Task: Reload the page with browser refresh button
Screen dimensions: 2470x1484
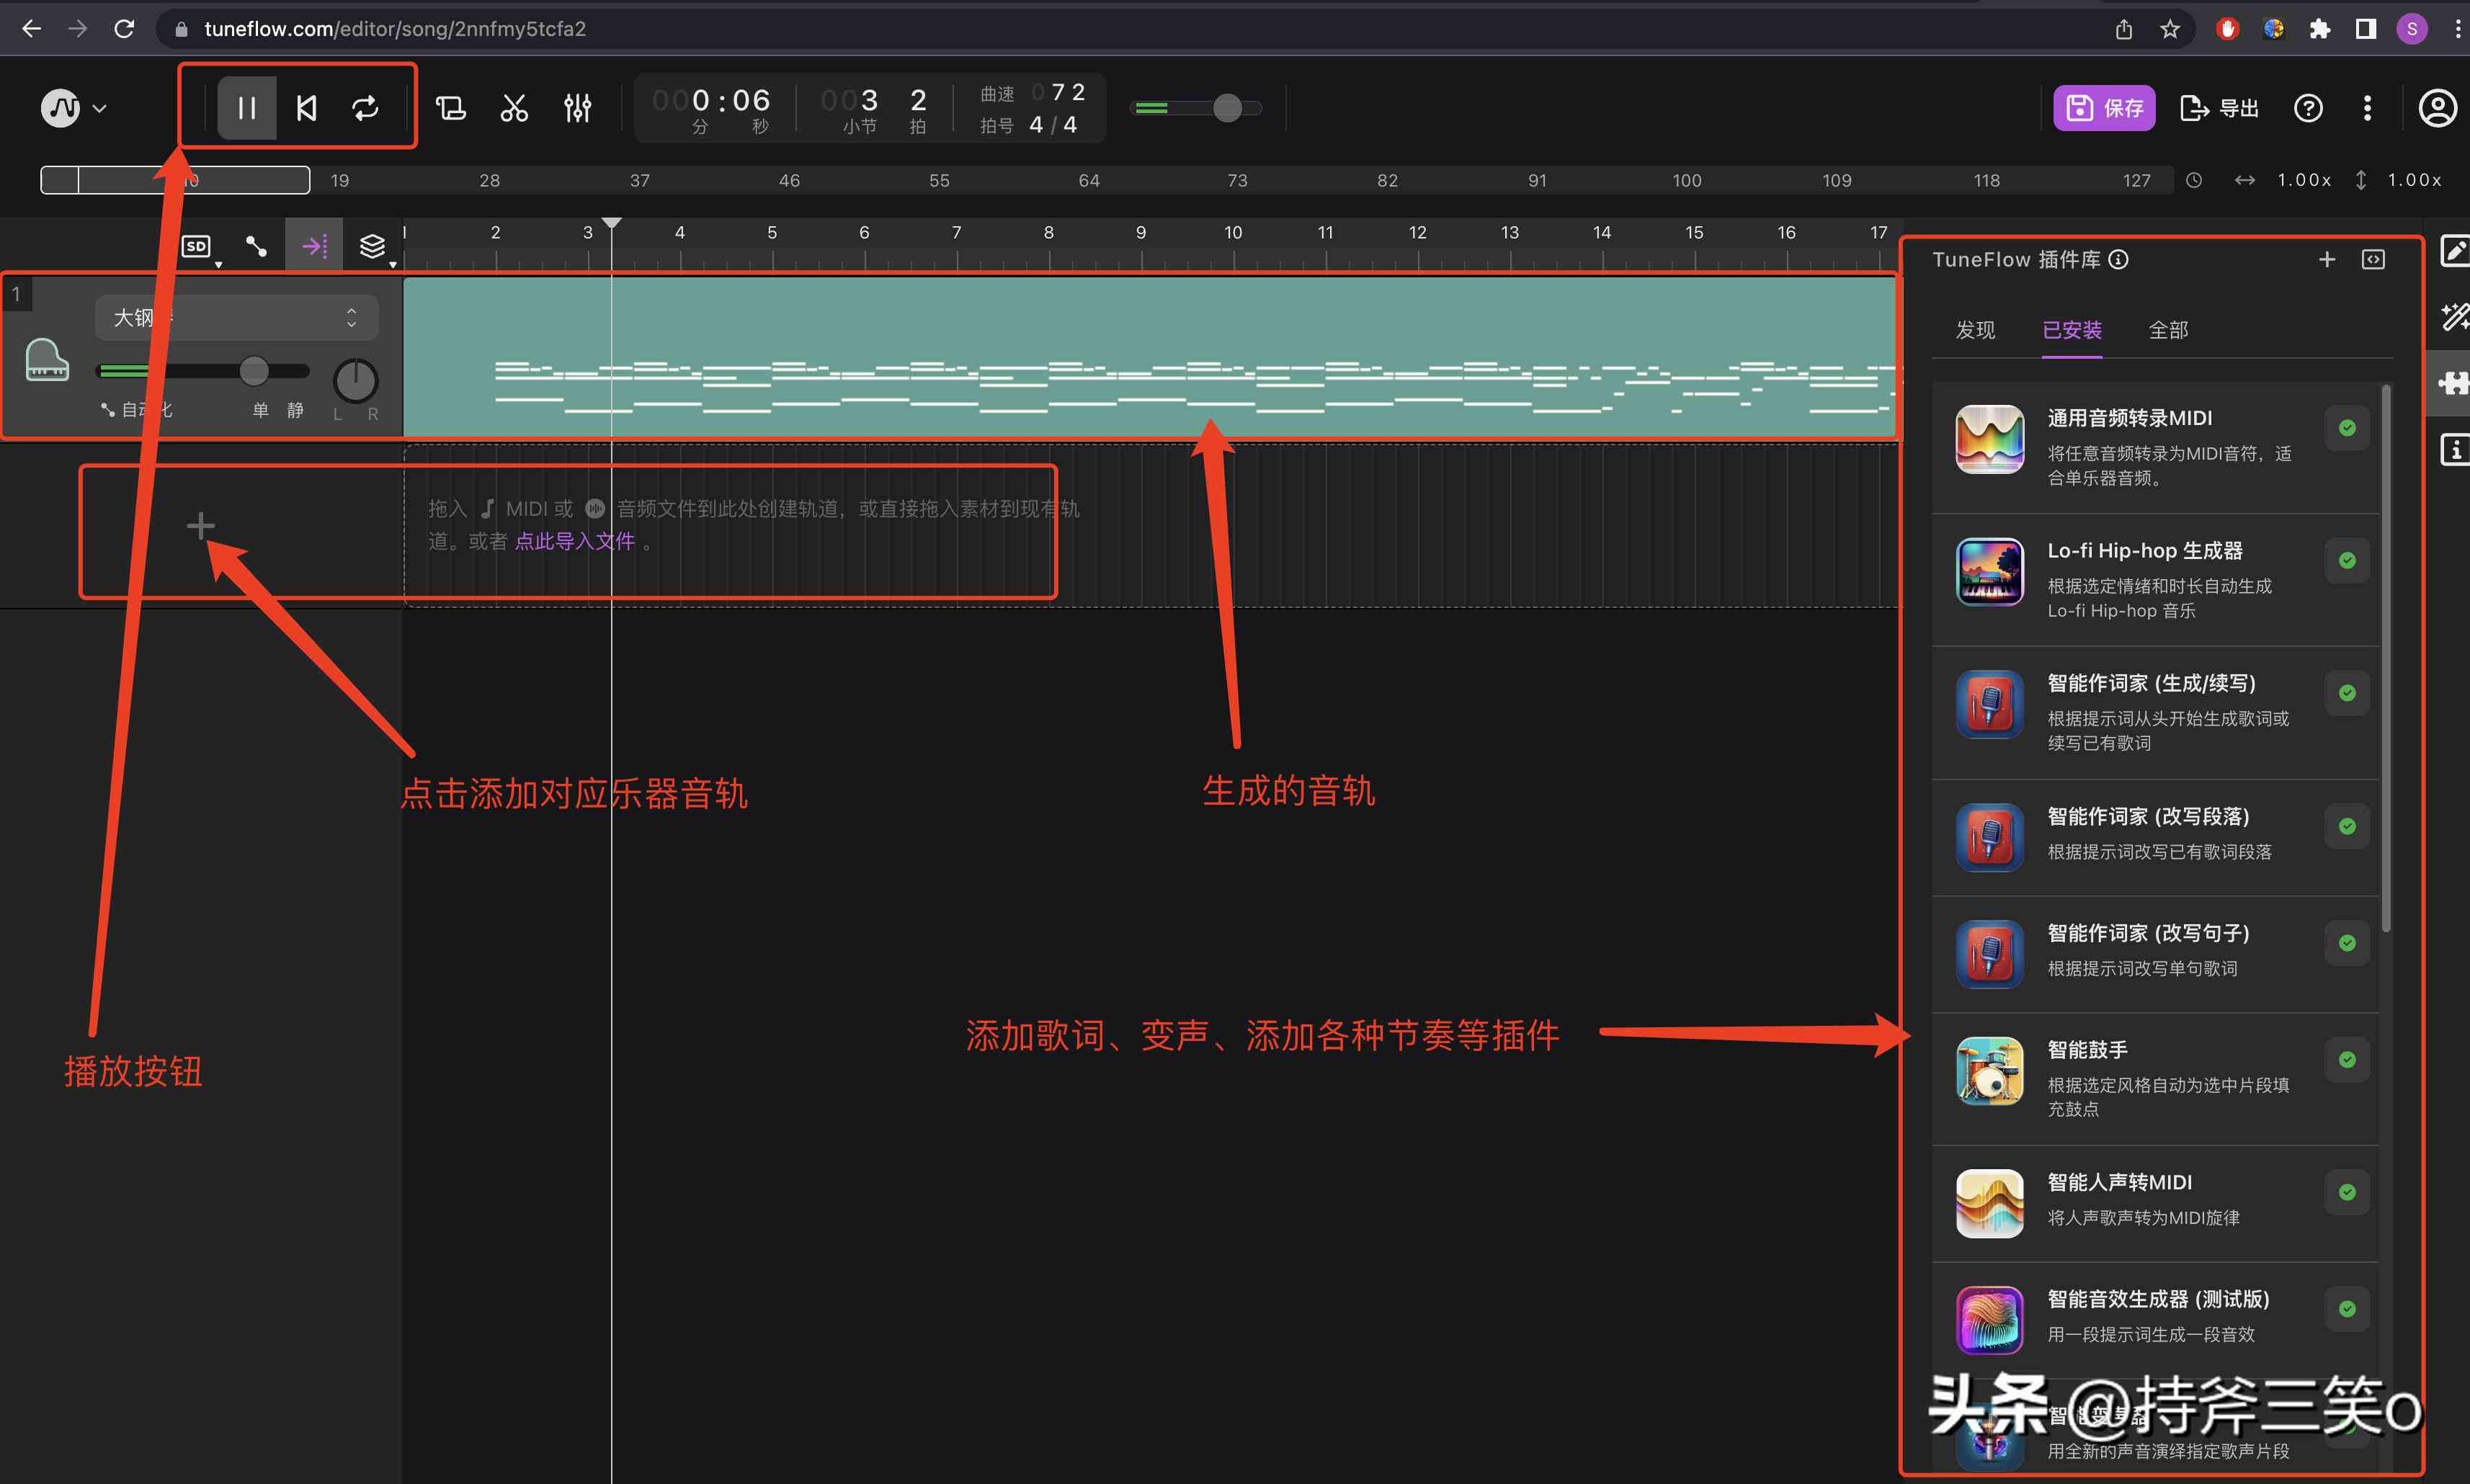Action: [x=124, y=28]
